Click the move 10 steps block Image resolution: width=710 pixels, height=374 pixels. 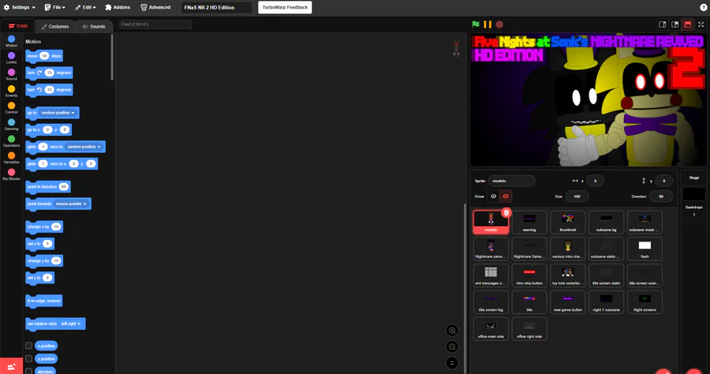[44, 56]
